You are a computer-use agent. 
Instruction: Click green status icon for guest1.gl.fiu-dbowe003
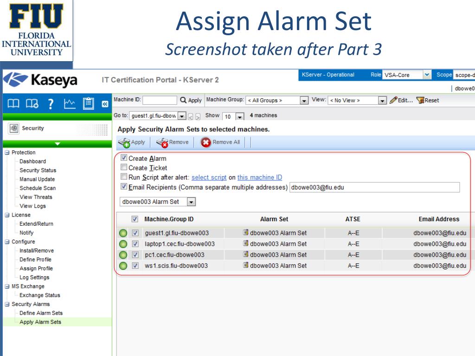(x=123, y=233)
